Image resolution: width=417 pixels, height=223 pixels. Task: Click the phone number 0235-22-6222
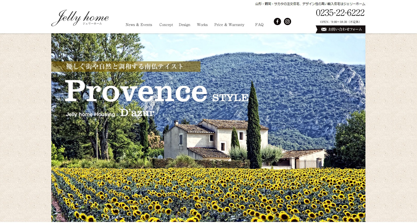(340, 13)
